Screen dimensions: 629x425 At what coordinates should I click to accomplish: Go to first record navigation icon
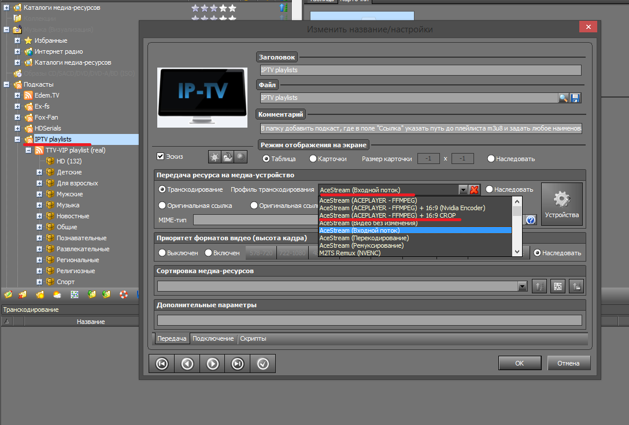pyautogui.click(x=162, y=364)
